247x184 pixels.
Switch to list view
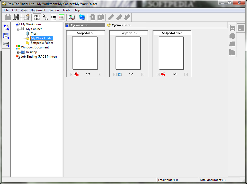(53, 17)
